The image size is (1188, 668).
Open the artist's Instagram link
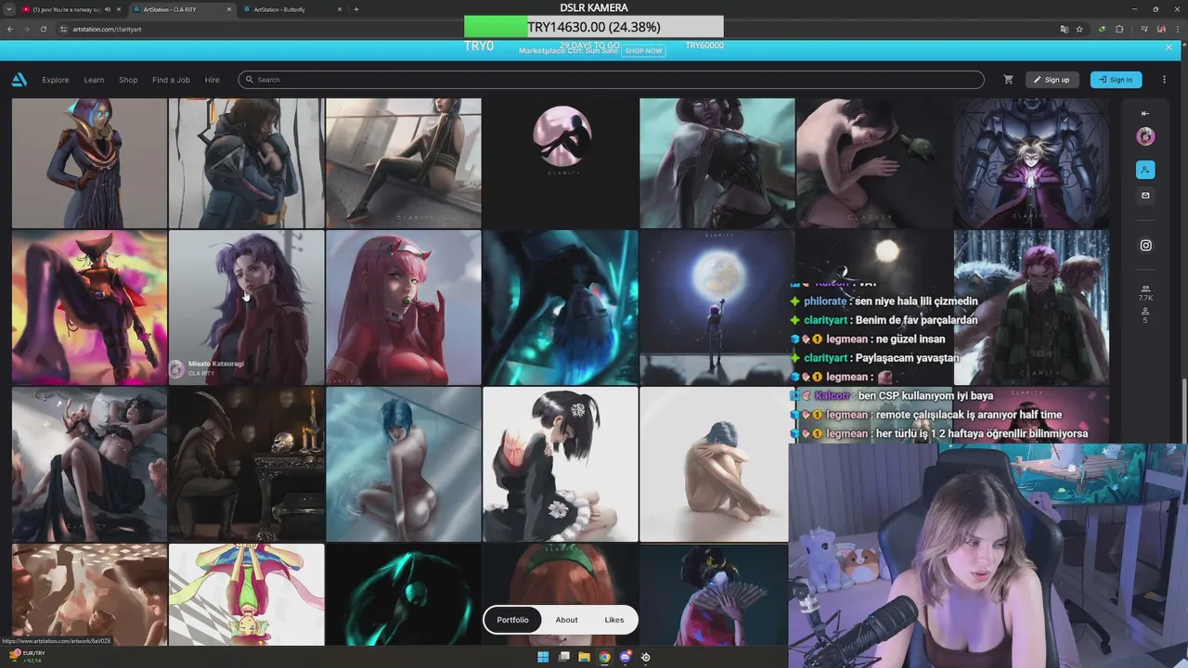(x=1145, y=246)
